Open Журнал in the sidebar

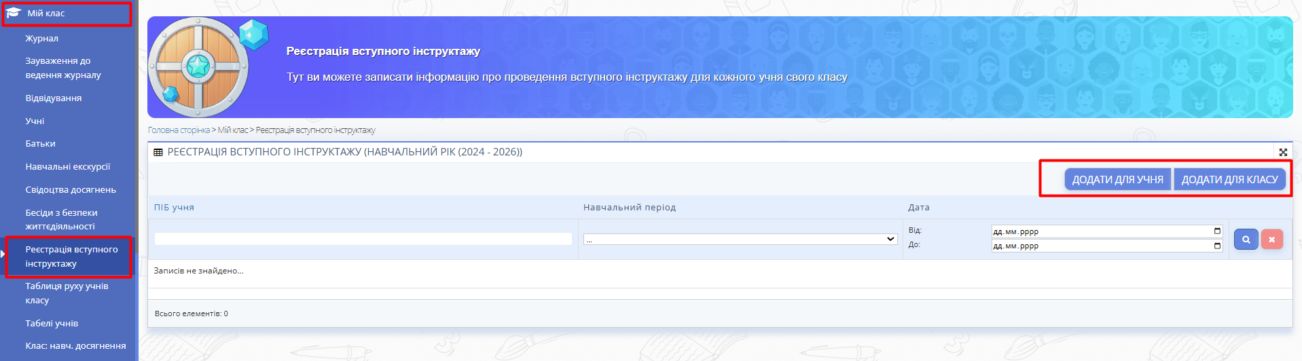pos(42,39)
